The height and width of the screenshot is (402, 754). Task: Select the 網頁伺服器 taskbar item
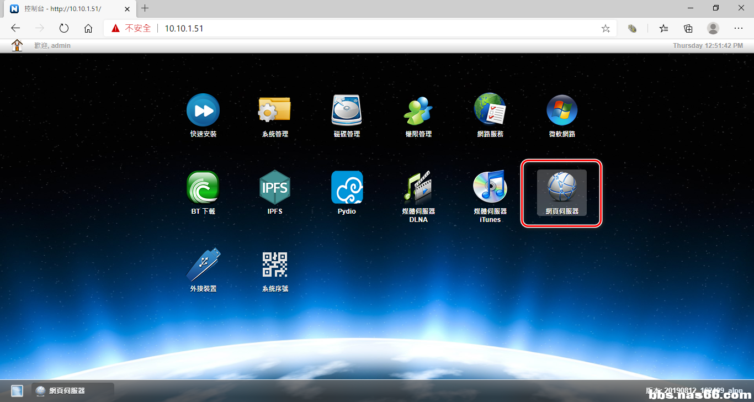coord(73,391)
